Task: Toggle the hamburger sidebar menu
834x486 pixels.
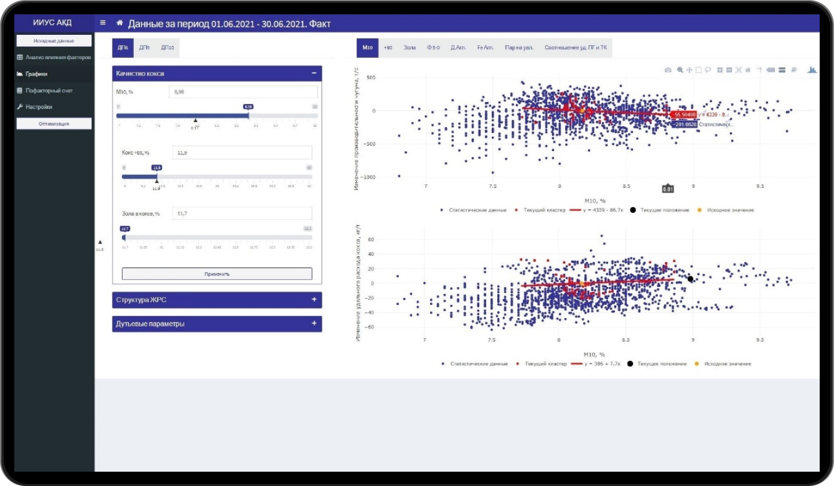Action: pyautogui.click(x=103, y=23)
